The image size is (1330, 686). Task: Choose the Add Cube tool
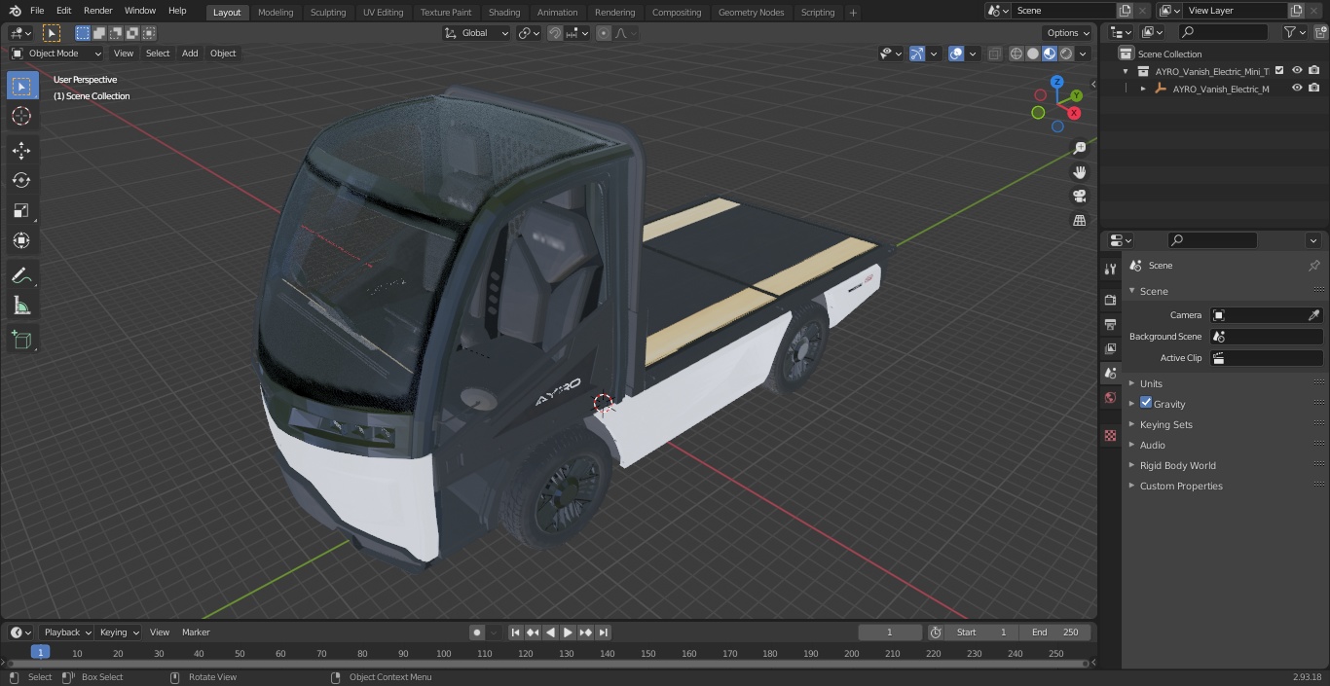tap(21, 340)
